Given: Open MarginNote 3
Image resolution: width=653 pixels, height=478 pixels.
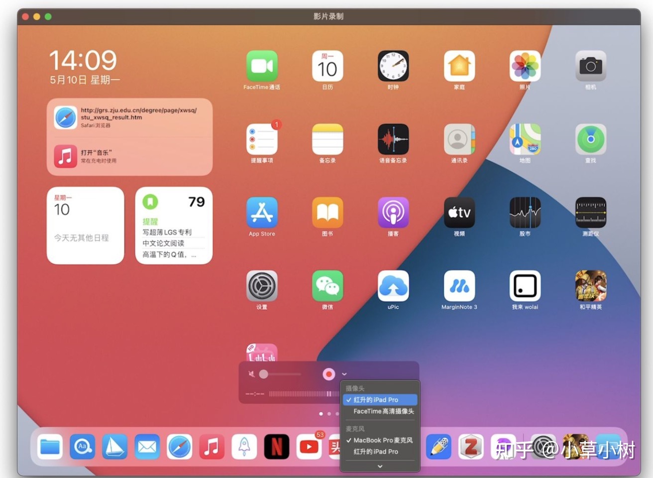Looking at the screenshot, I should click(459, 286).
